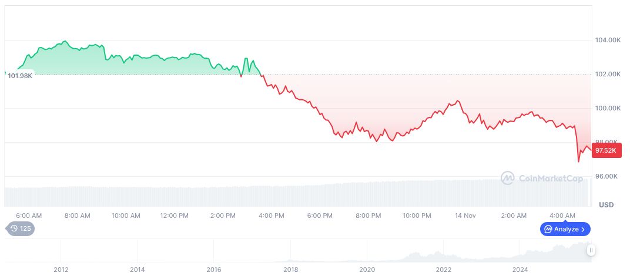Click the 104.00K price axis label
Screen dimensions: 630x276
coord(608,40)
